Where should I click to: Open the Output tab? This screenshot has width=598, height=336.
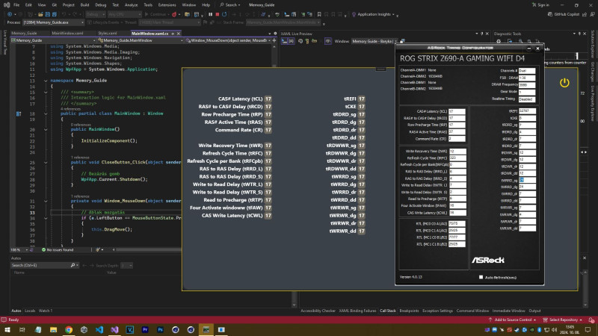(534, 311)
